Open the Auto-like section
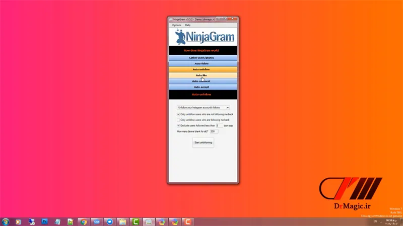This screenshot has height=226, width=403. pos(203,75)
